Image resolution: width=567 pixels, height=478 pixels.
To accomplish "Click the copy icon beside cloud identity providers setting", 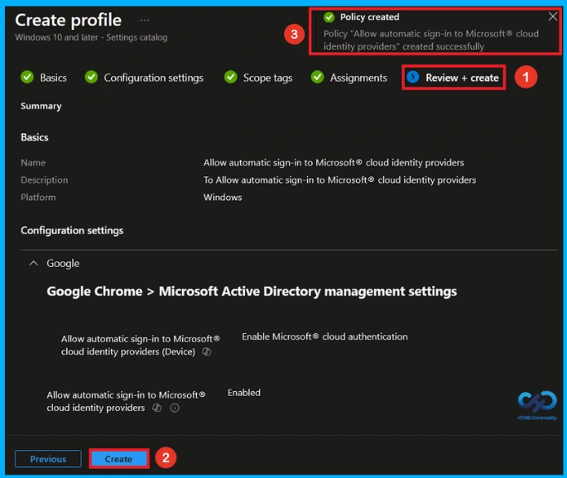I will (x=157, y=408).
